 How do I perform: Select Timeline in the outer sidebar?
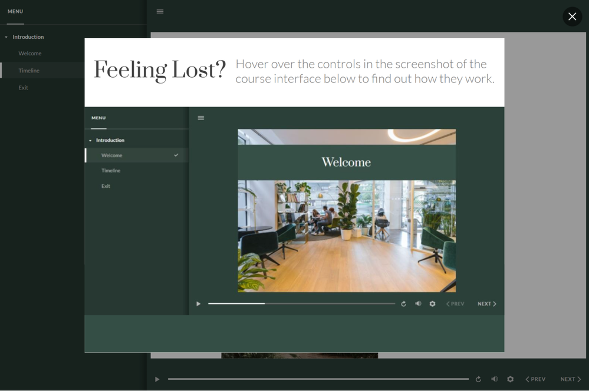click(29, 71)
